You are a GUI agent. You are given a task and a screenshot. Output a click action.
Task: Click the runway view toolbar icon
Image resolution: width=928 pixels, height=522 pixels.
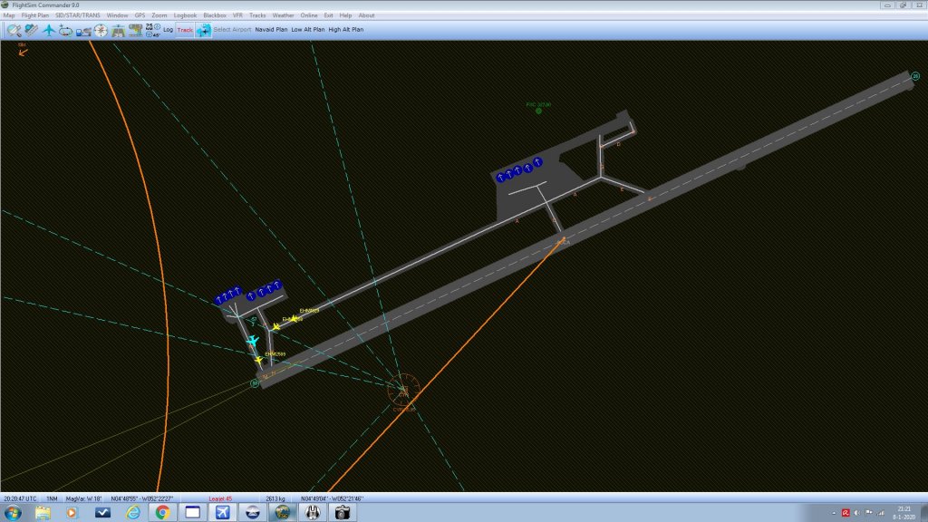(118, 30)
